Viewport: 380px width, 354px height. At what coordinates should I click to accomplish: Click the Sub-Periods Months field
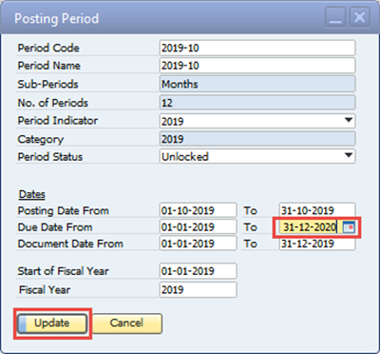pos(257,84)
